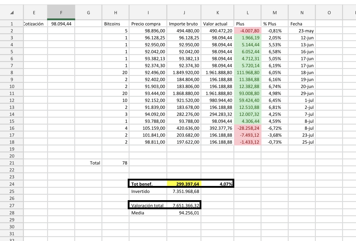356x241 pixels.
Task: Click the date cell 29-jun
Action: [302, 93]
